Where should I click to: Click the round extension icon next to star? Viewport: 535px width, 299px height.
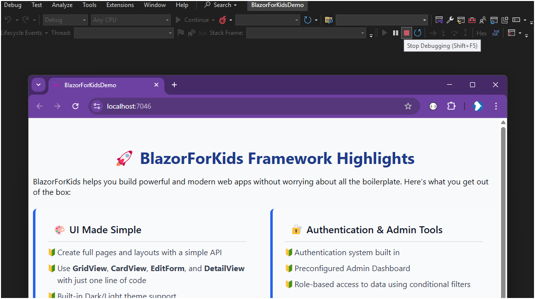[x=433, y=106]
